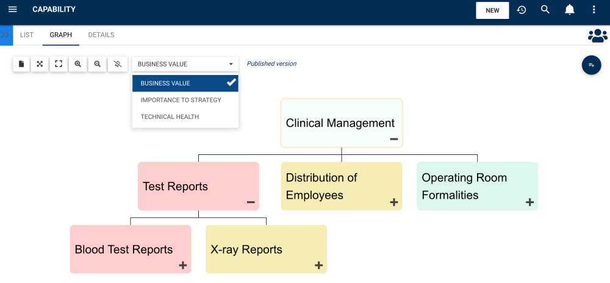Open the Business Value dropdown arrow
This screenshot has width=610, height=283.
231,64
